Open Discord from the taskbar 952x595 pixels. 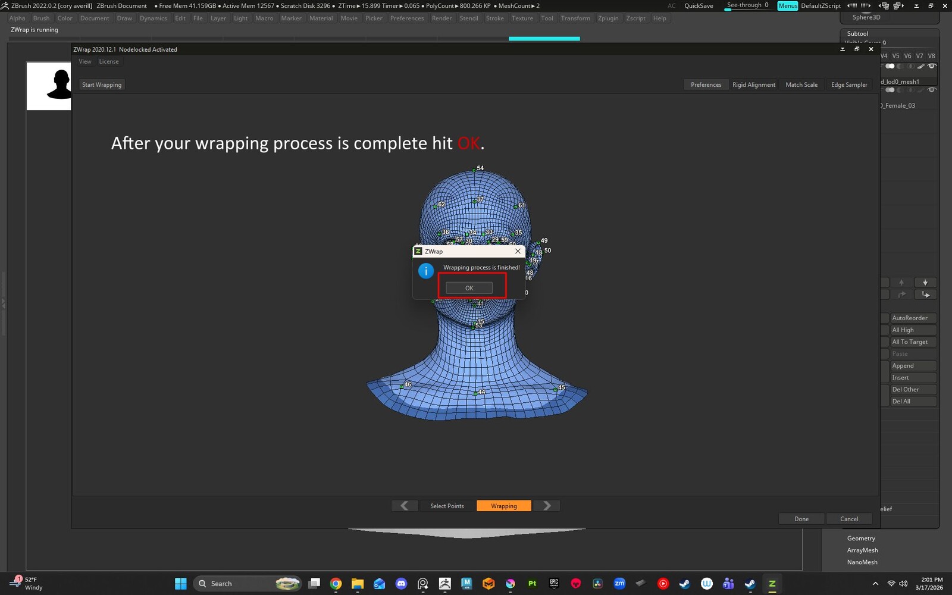point(401,584)
